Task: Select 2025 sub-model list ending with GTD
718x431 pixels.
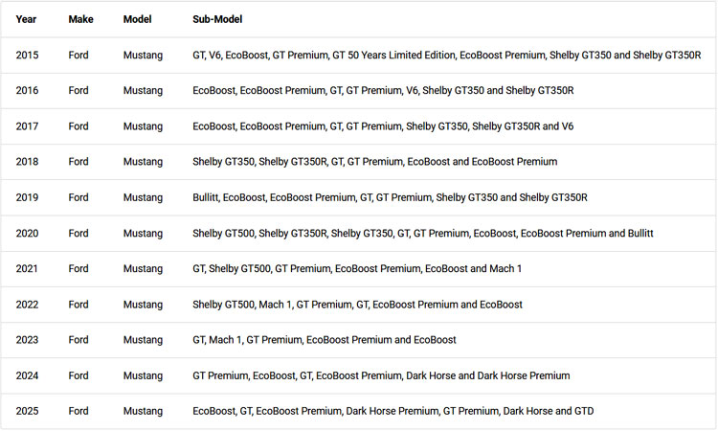Action: tap(393, 411)
